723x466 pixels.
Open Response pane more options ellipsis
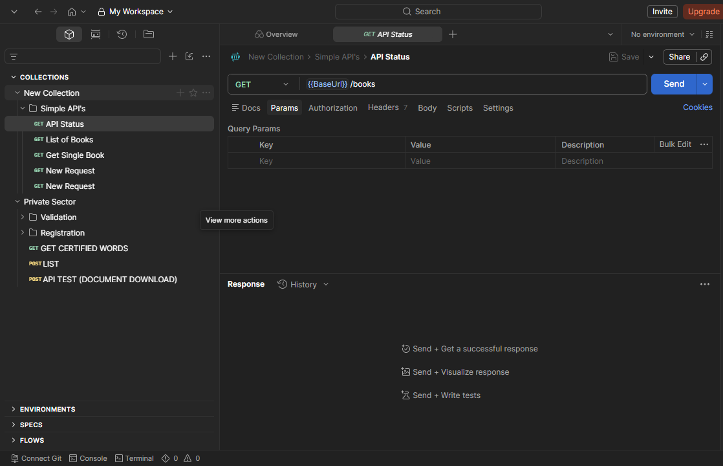tap(704, 284)
